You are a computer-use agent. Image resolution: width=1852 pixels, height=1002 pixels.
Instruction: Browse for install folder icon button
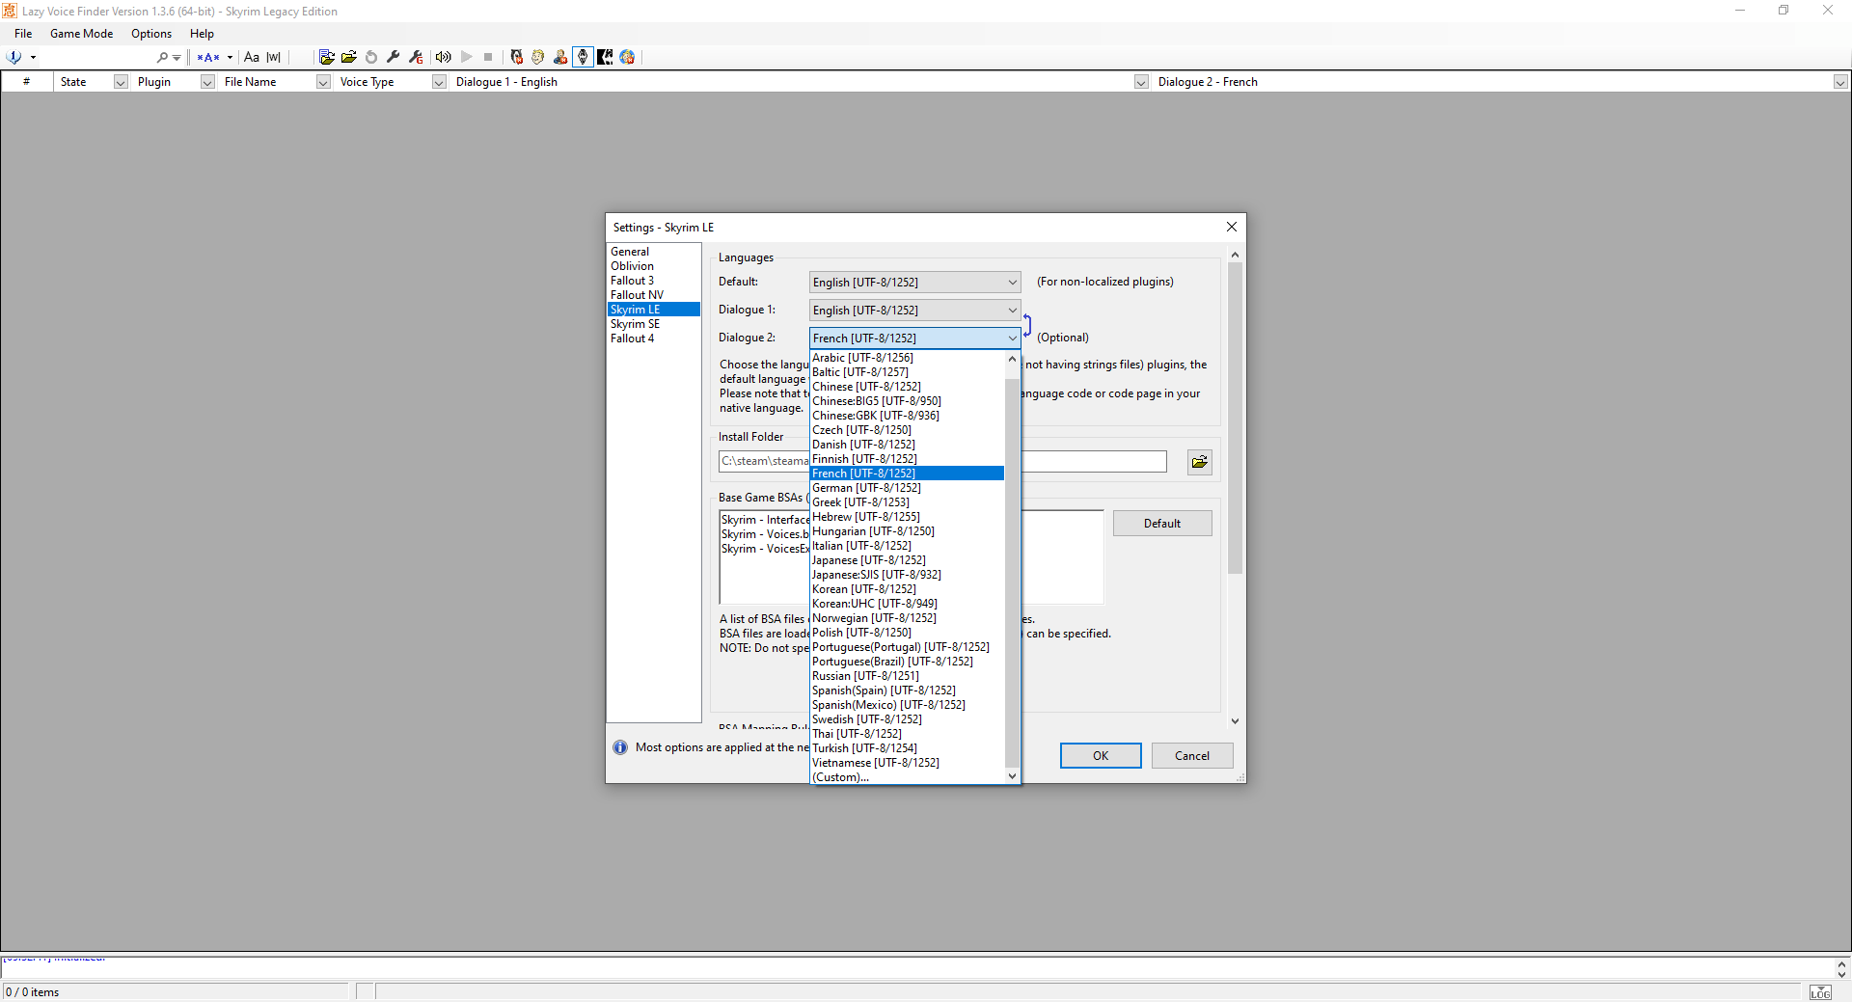(1199, 462)
